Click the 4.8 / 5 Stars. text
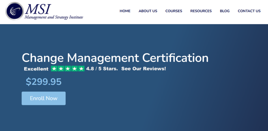This screenshot has width=268, height=131. [x=102, y=69]
